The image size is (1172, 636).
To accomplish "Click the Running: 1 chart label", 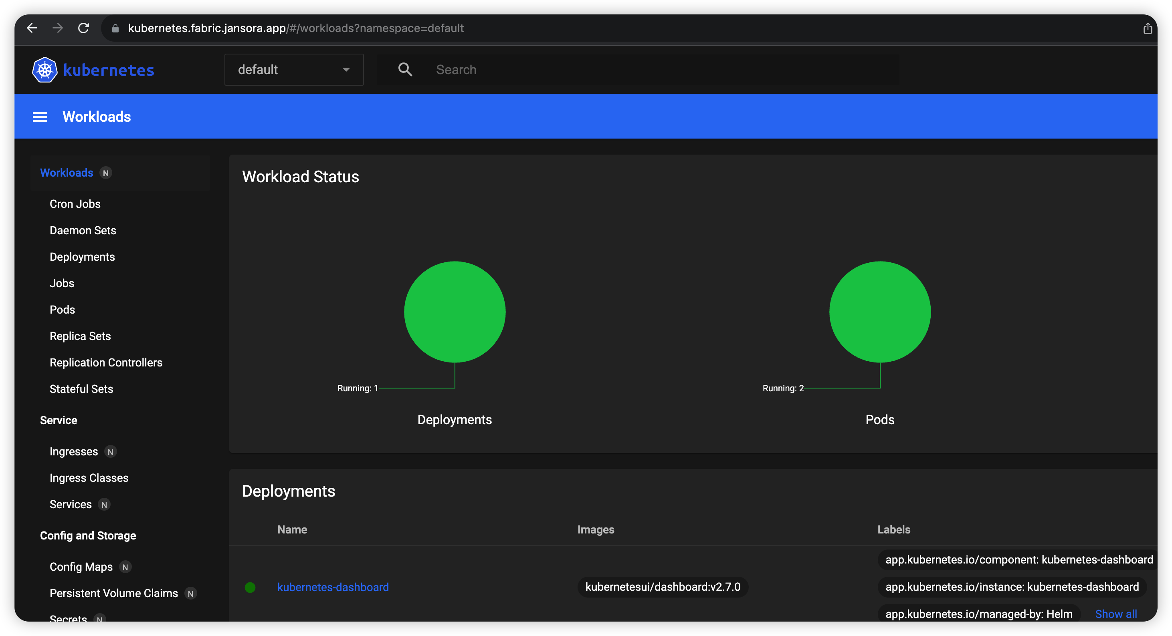I will pos(358,388).
